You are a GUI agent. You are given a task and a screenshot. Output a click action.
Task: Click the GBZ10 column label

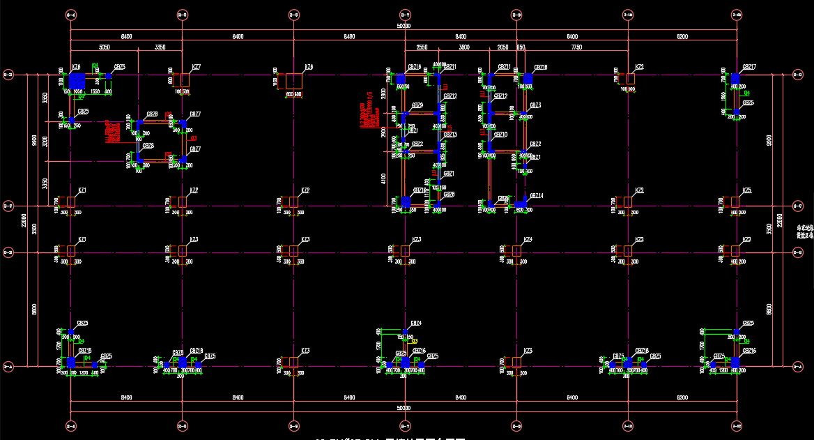[x=500, y=135]
